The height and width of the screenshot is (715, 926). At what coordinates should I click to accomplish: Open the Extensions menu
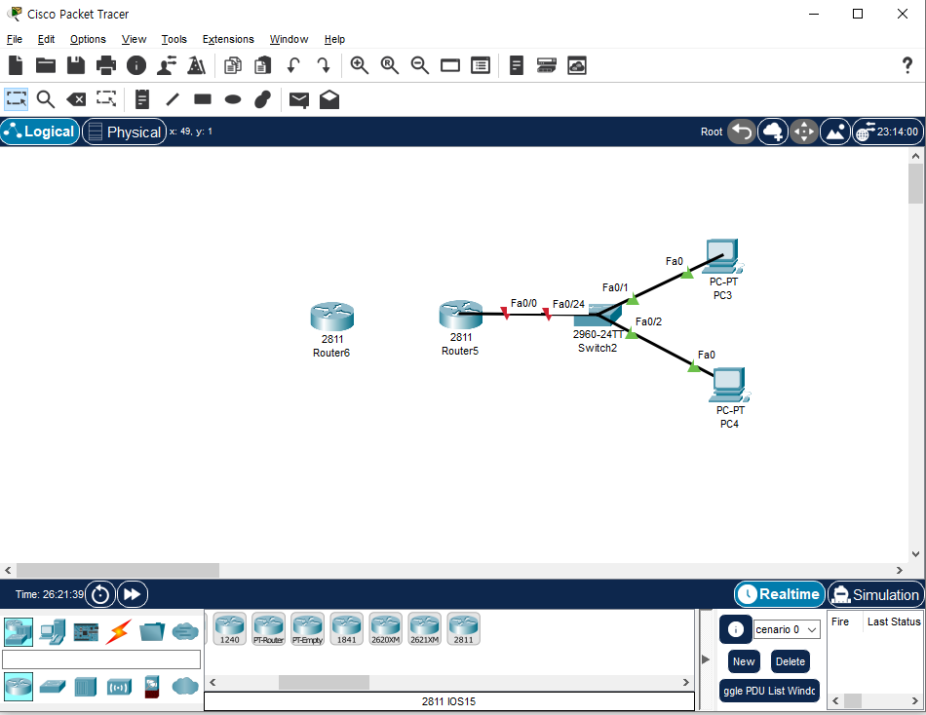tap(228, 39)
